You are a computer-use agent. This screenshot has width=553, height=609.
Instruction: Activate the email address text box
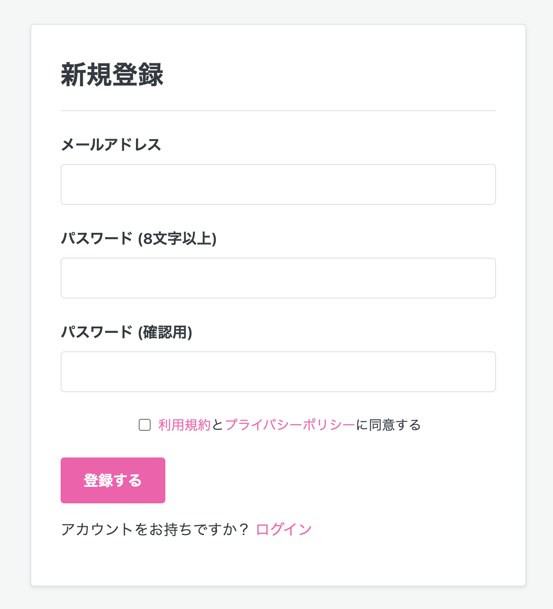[x=278, y=184]
